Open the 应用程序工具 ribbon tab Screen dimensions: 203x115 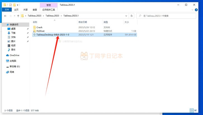[48, 9]
